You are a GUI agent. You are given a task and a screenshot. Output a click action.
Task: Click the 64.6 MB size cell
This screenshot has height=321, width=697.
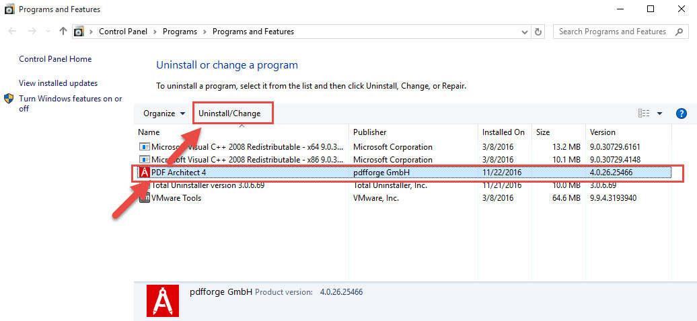pos(566,198)
